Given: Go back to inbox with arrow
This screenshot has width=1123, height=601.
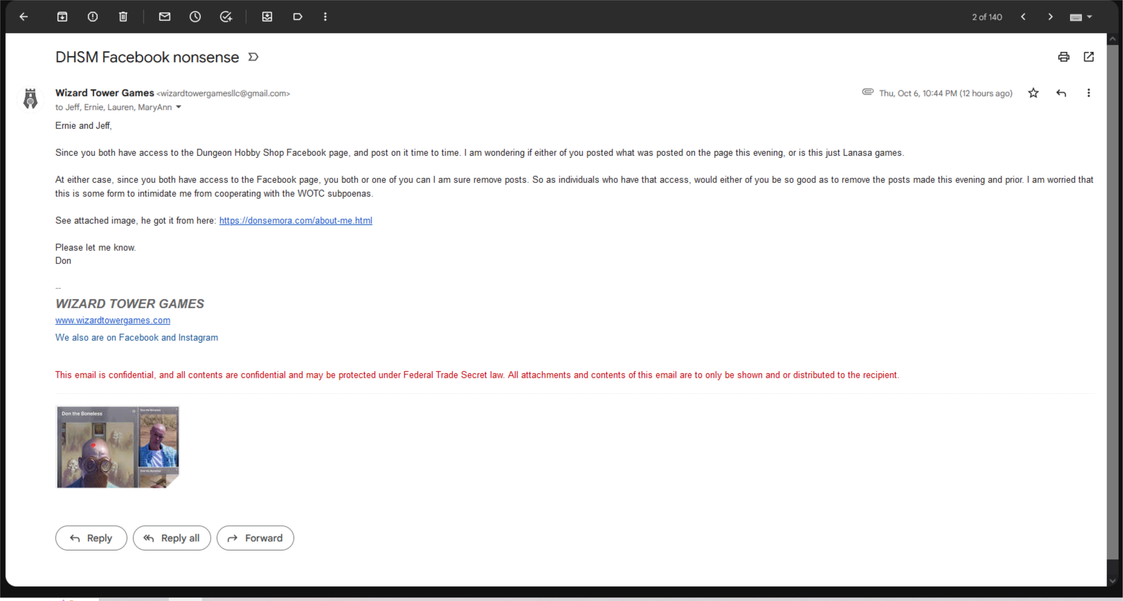Looking at the screenshot, I should 24,17.
